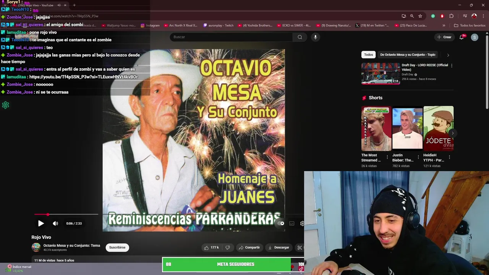Open options for Justin Bieber short
This screenshot has width=489, height=275.
tap(418, 157)
